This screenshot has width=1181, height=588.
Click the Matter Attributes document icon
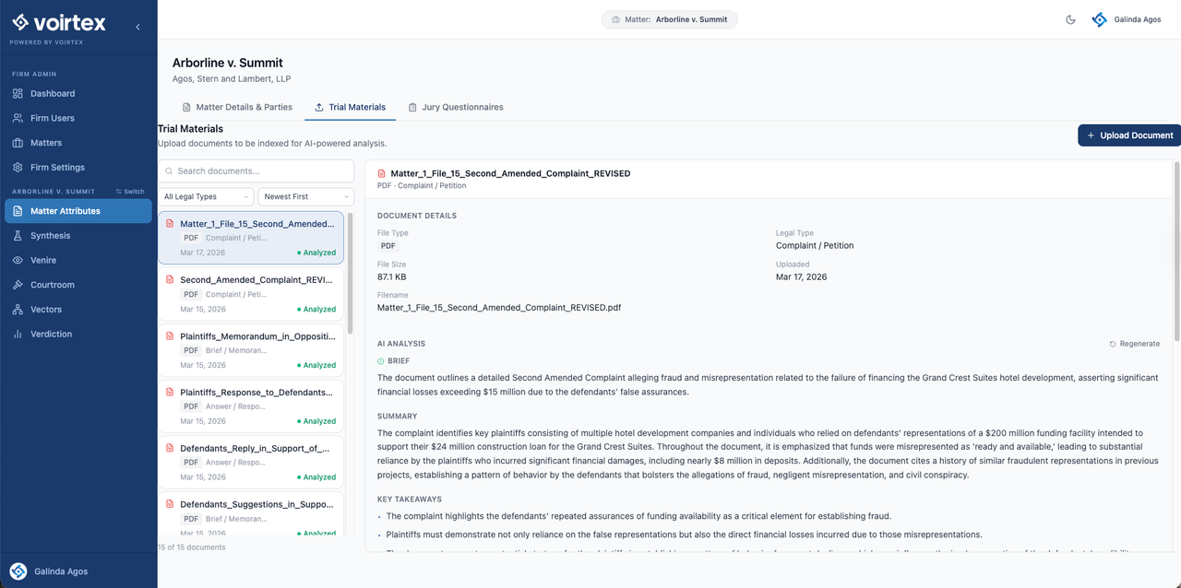(x=18, y=211)
